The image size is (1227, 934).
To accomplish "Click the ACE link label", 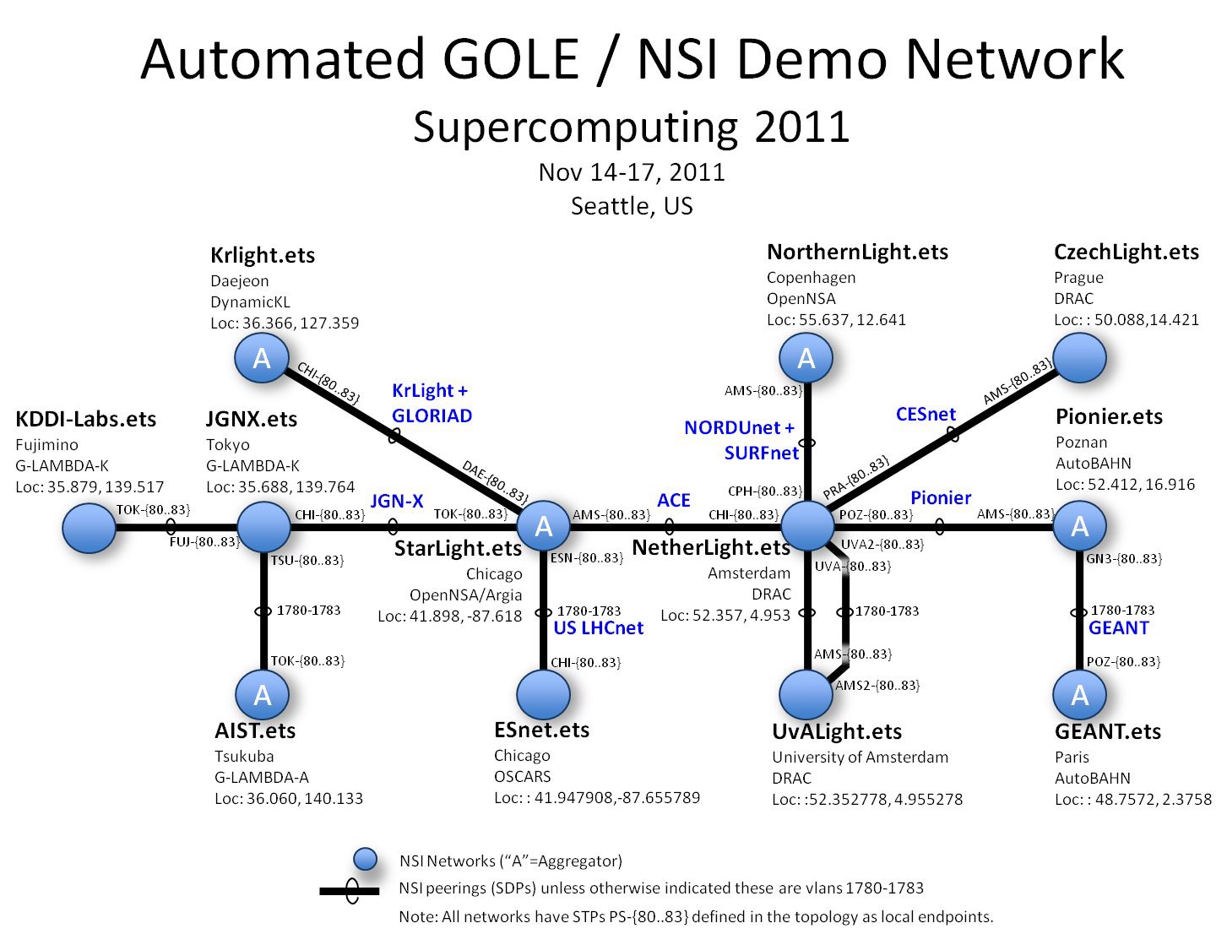I will pos(674,500).
